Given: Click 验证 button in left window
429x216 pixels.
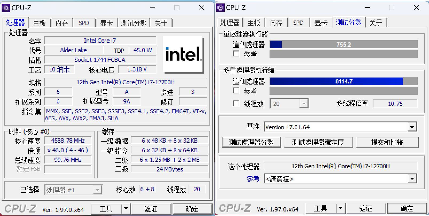Looking at the screenshot, I should pos(151,209).
